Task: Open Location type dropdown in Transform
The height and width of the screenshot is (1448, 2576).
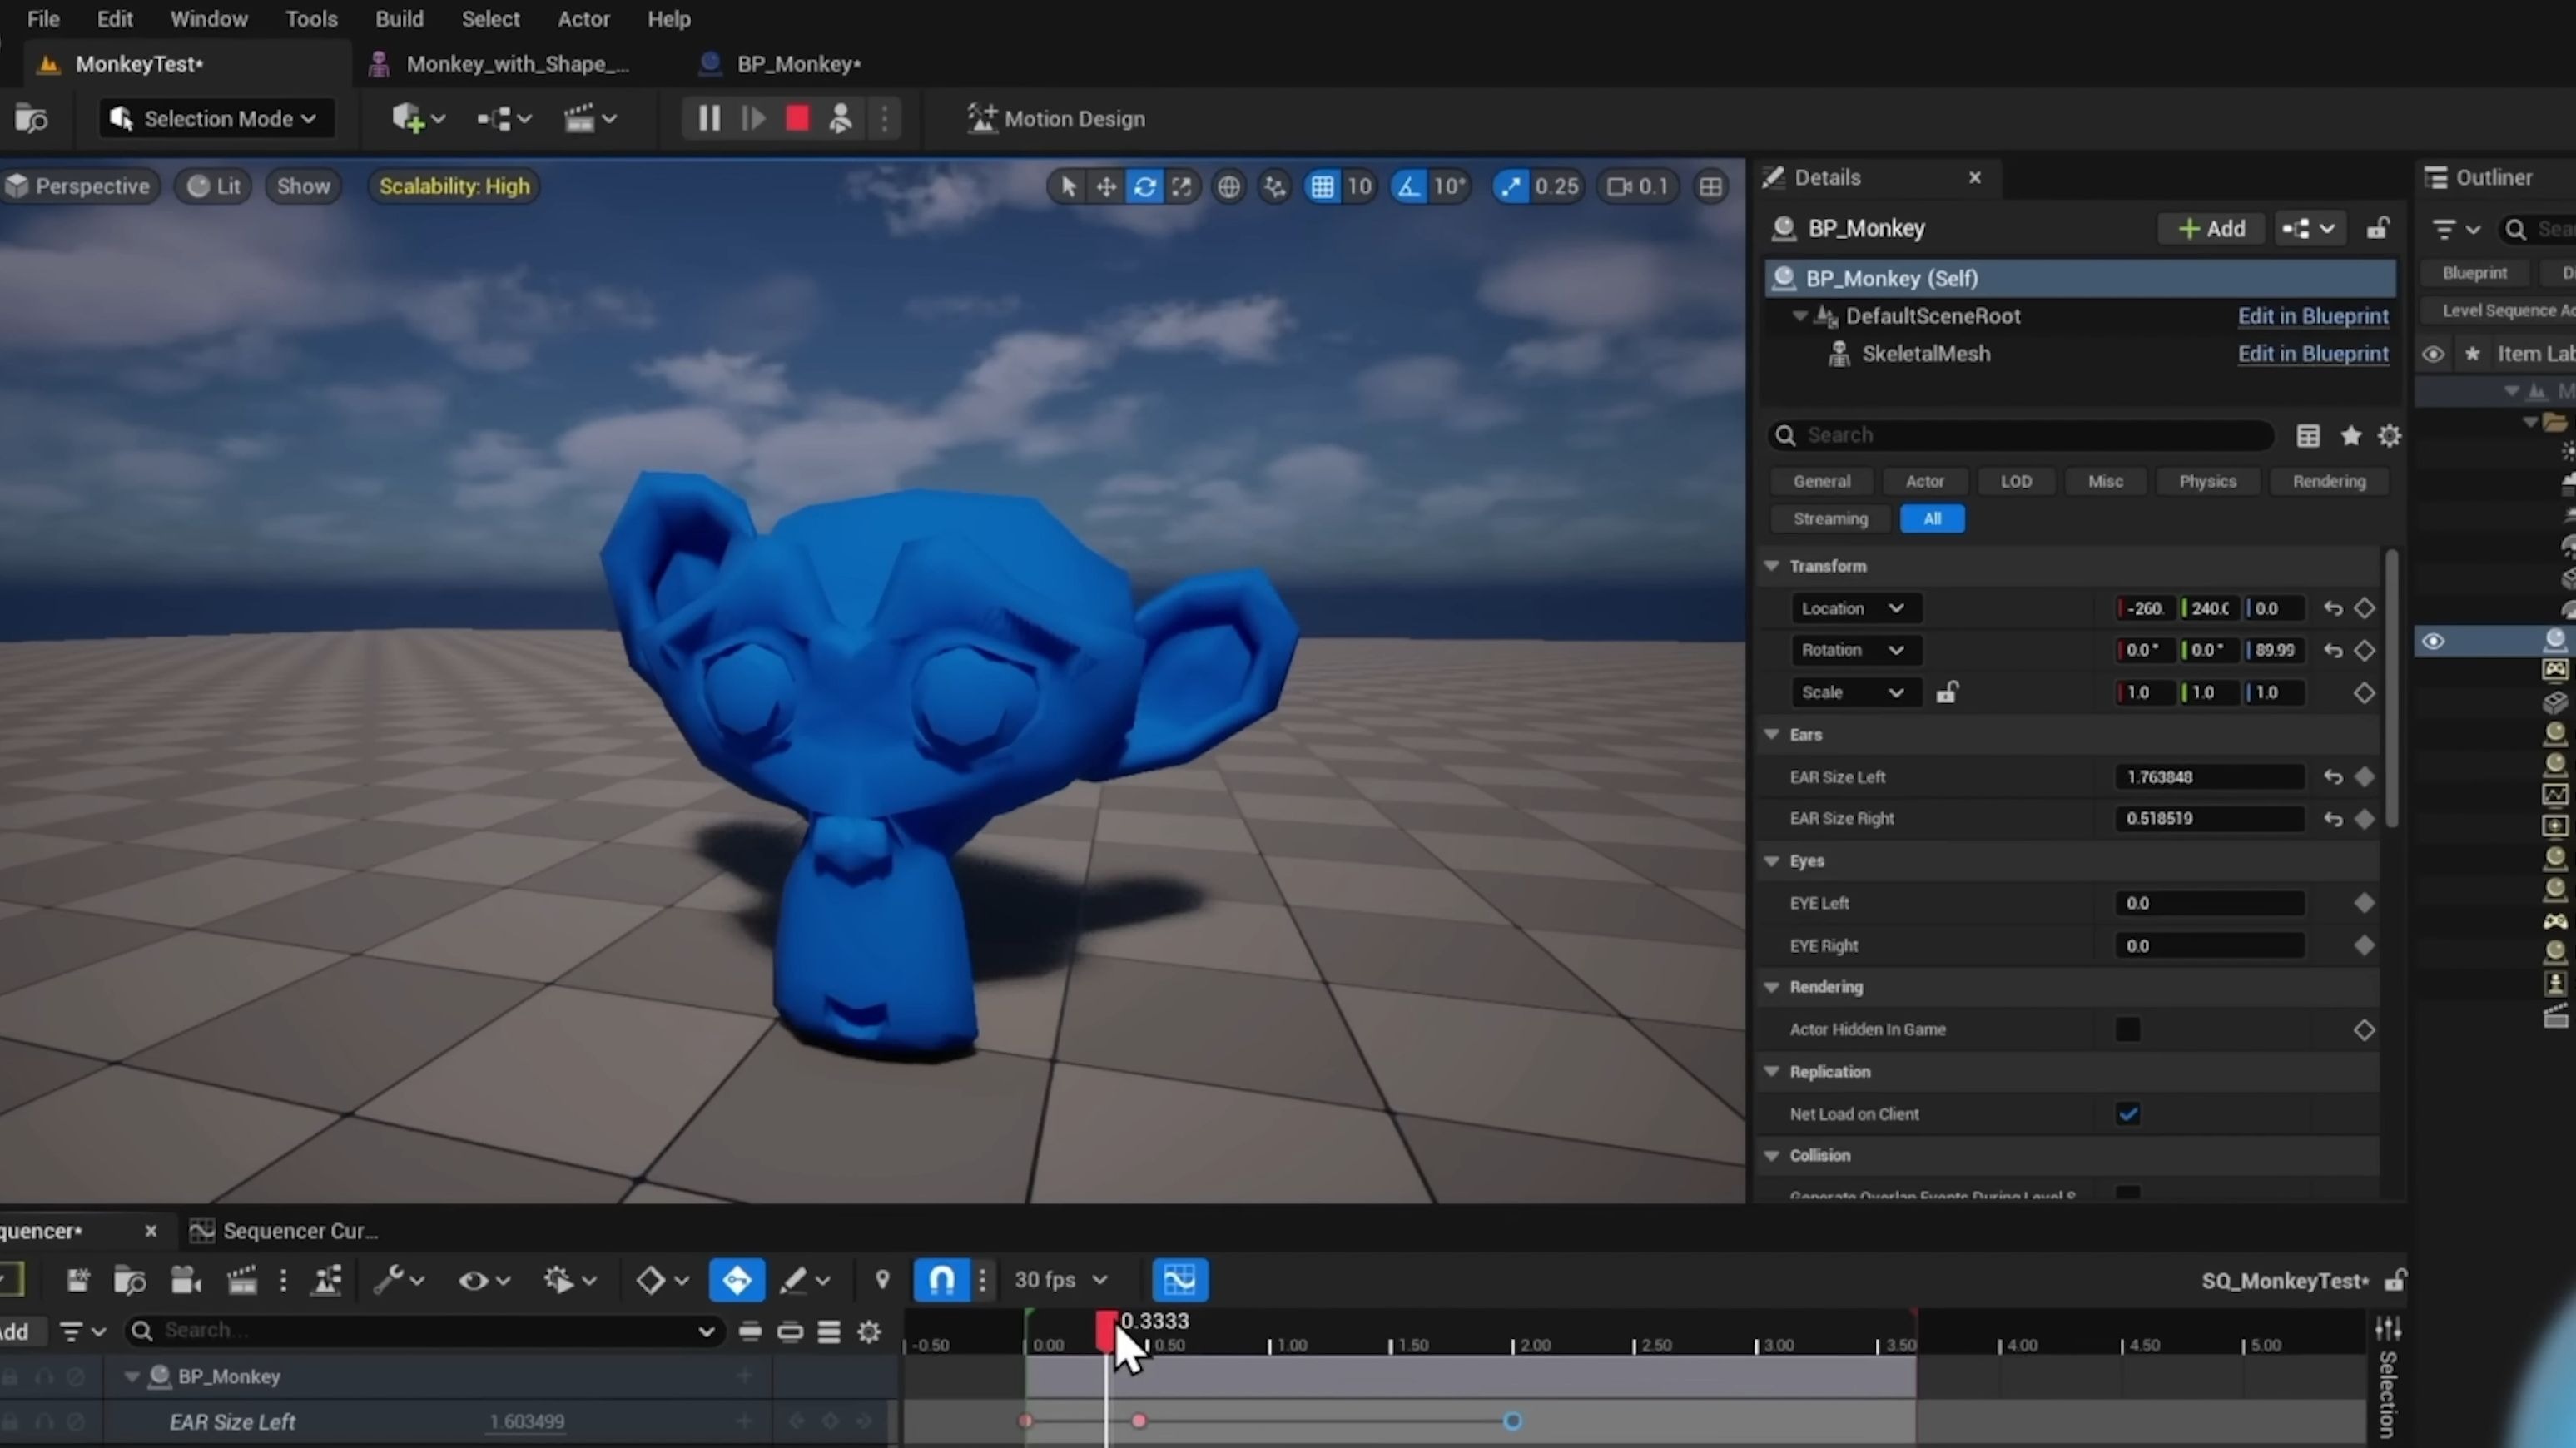Action: tap(1855, 608)
